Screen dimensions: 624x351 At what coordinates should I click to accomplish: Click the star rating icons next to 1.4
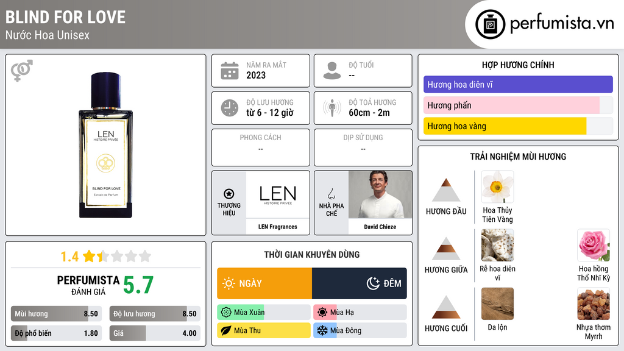tap(117, 257)
